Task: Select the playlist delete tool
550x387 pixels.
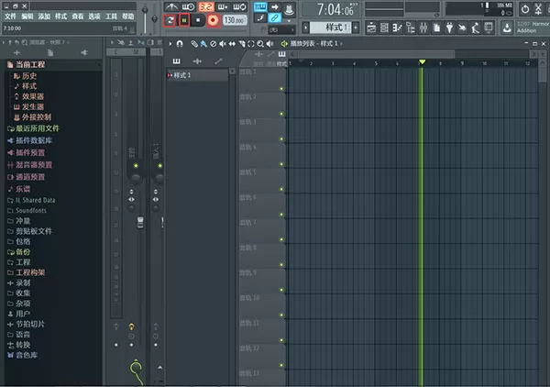Action: pyautogui.click(x=213, y=43)
